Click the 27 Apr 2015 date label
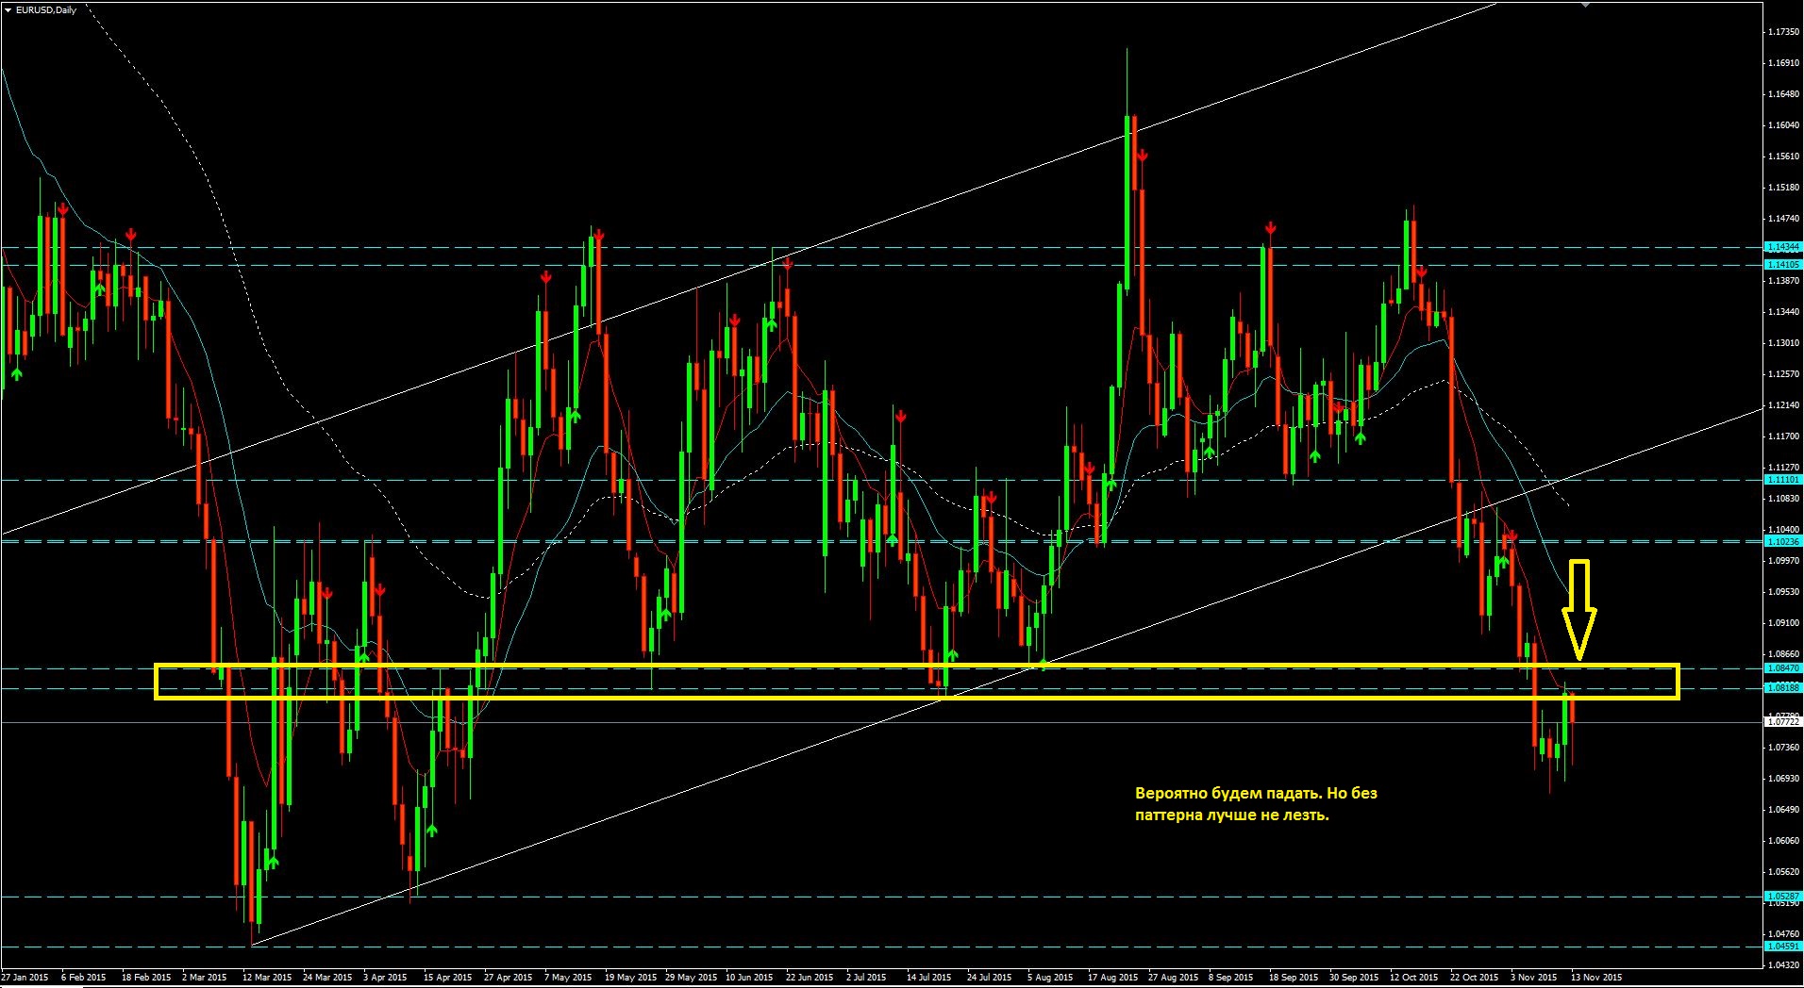1804x988 pixels. click(x=509, y=978)
